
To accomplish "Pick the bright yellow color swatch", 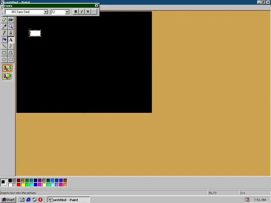I will tap(23, 185).
